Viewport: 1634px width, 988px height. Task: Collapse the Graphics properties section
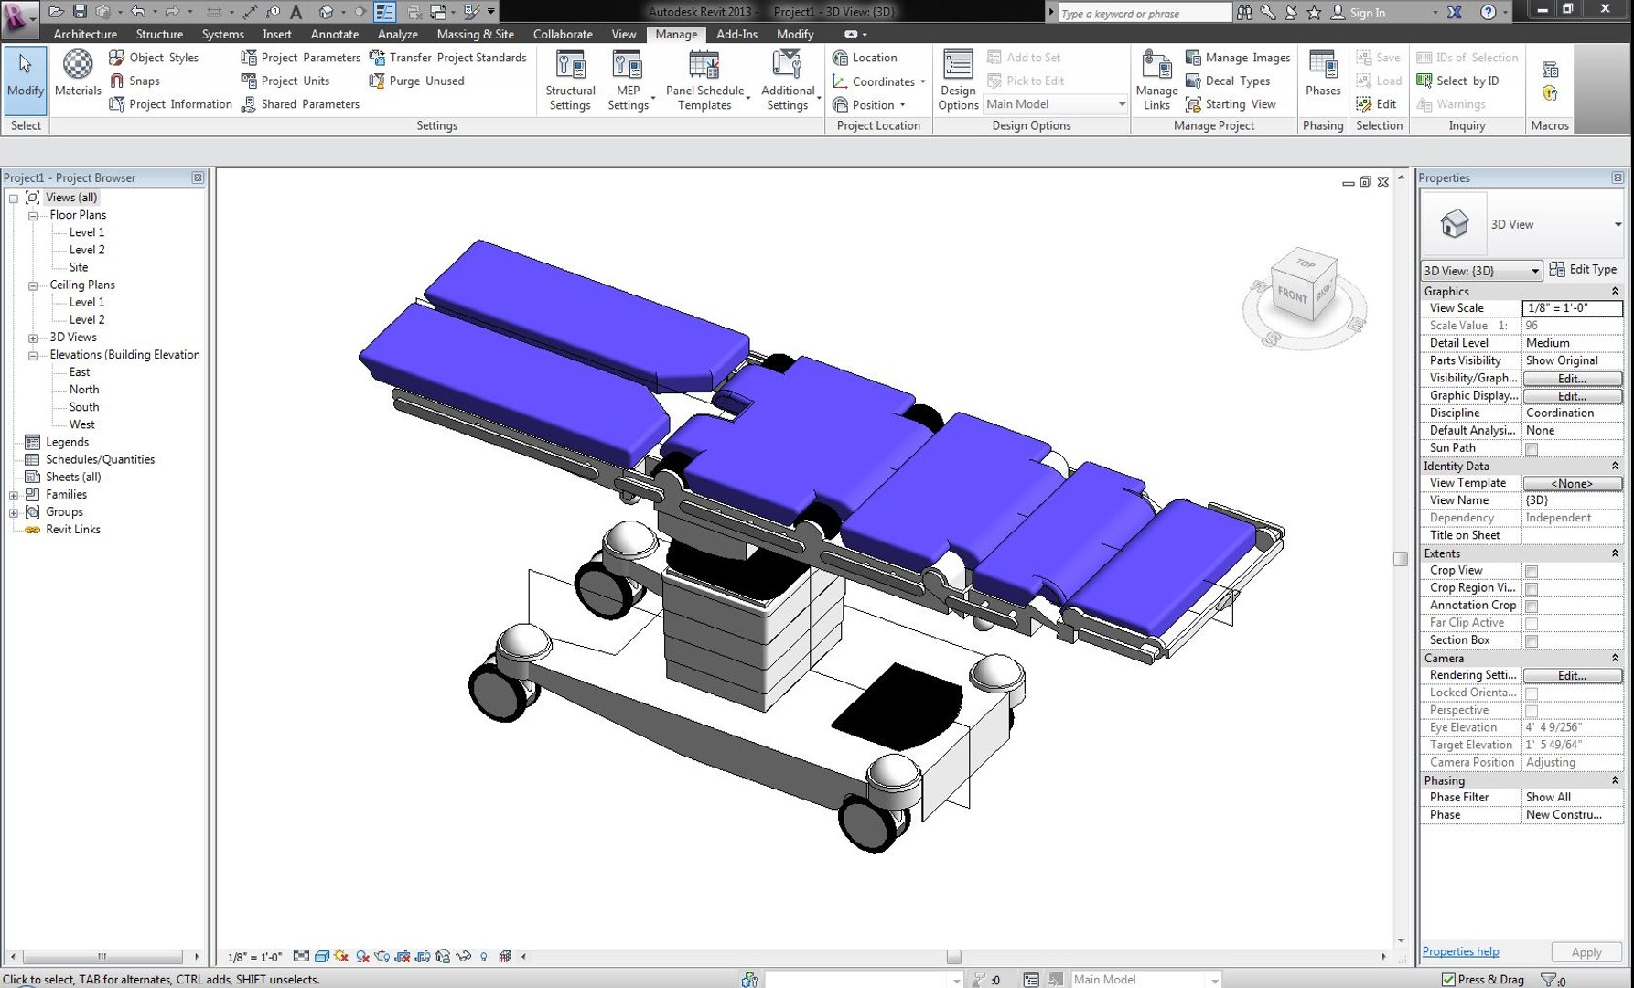1615,292
